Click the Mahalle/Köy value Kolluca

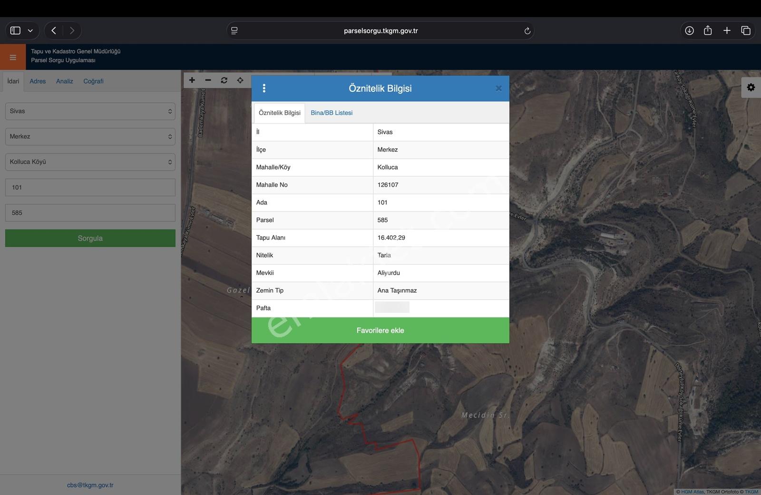pos(388,167)
